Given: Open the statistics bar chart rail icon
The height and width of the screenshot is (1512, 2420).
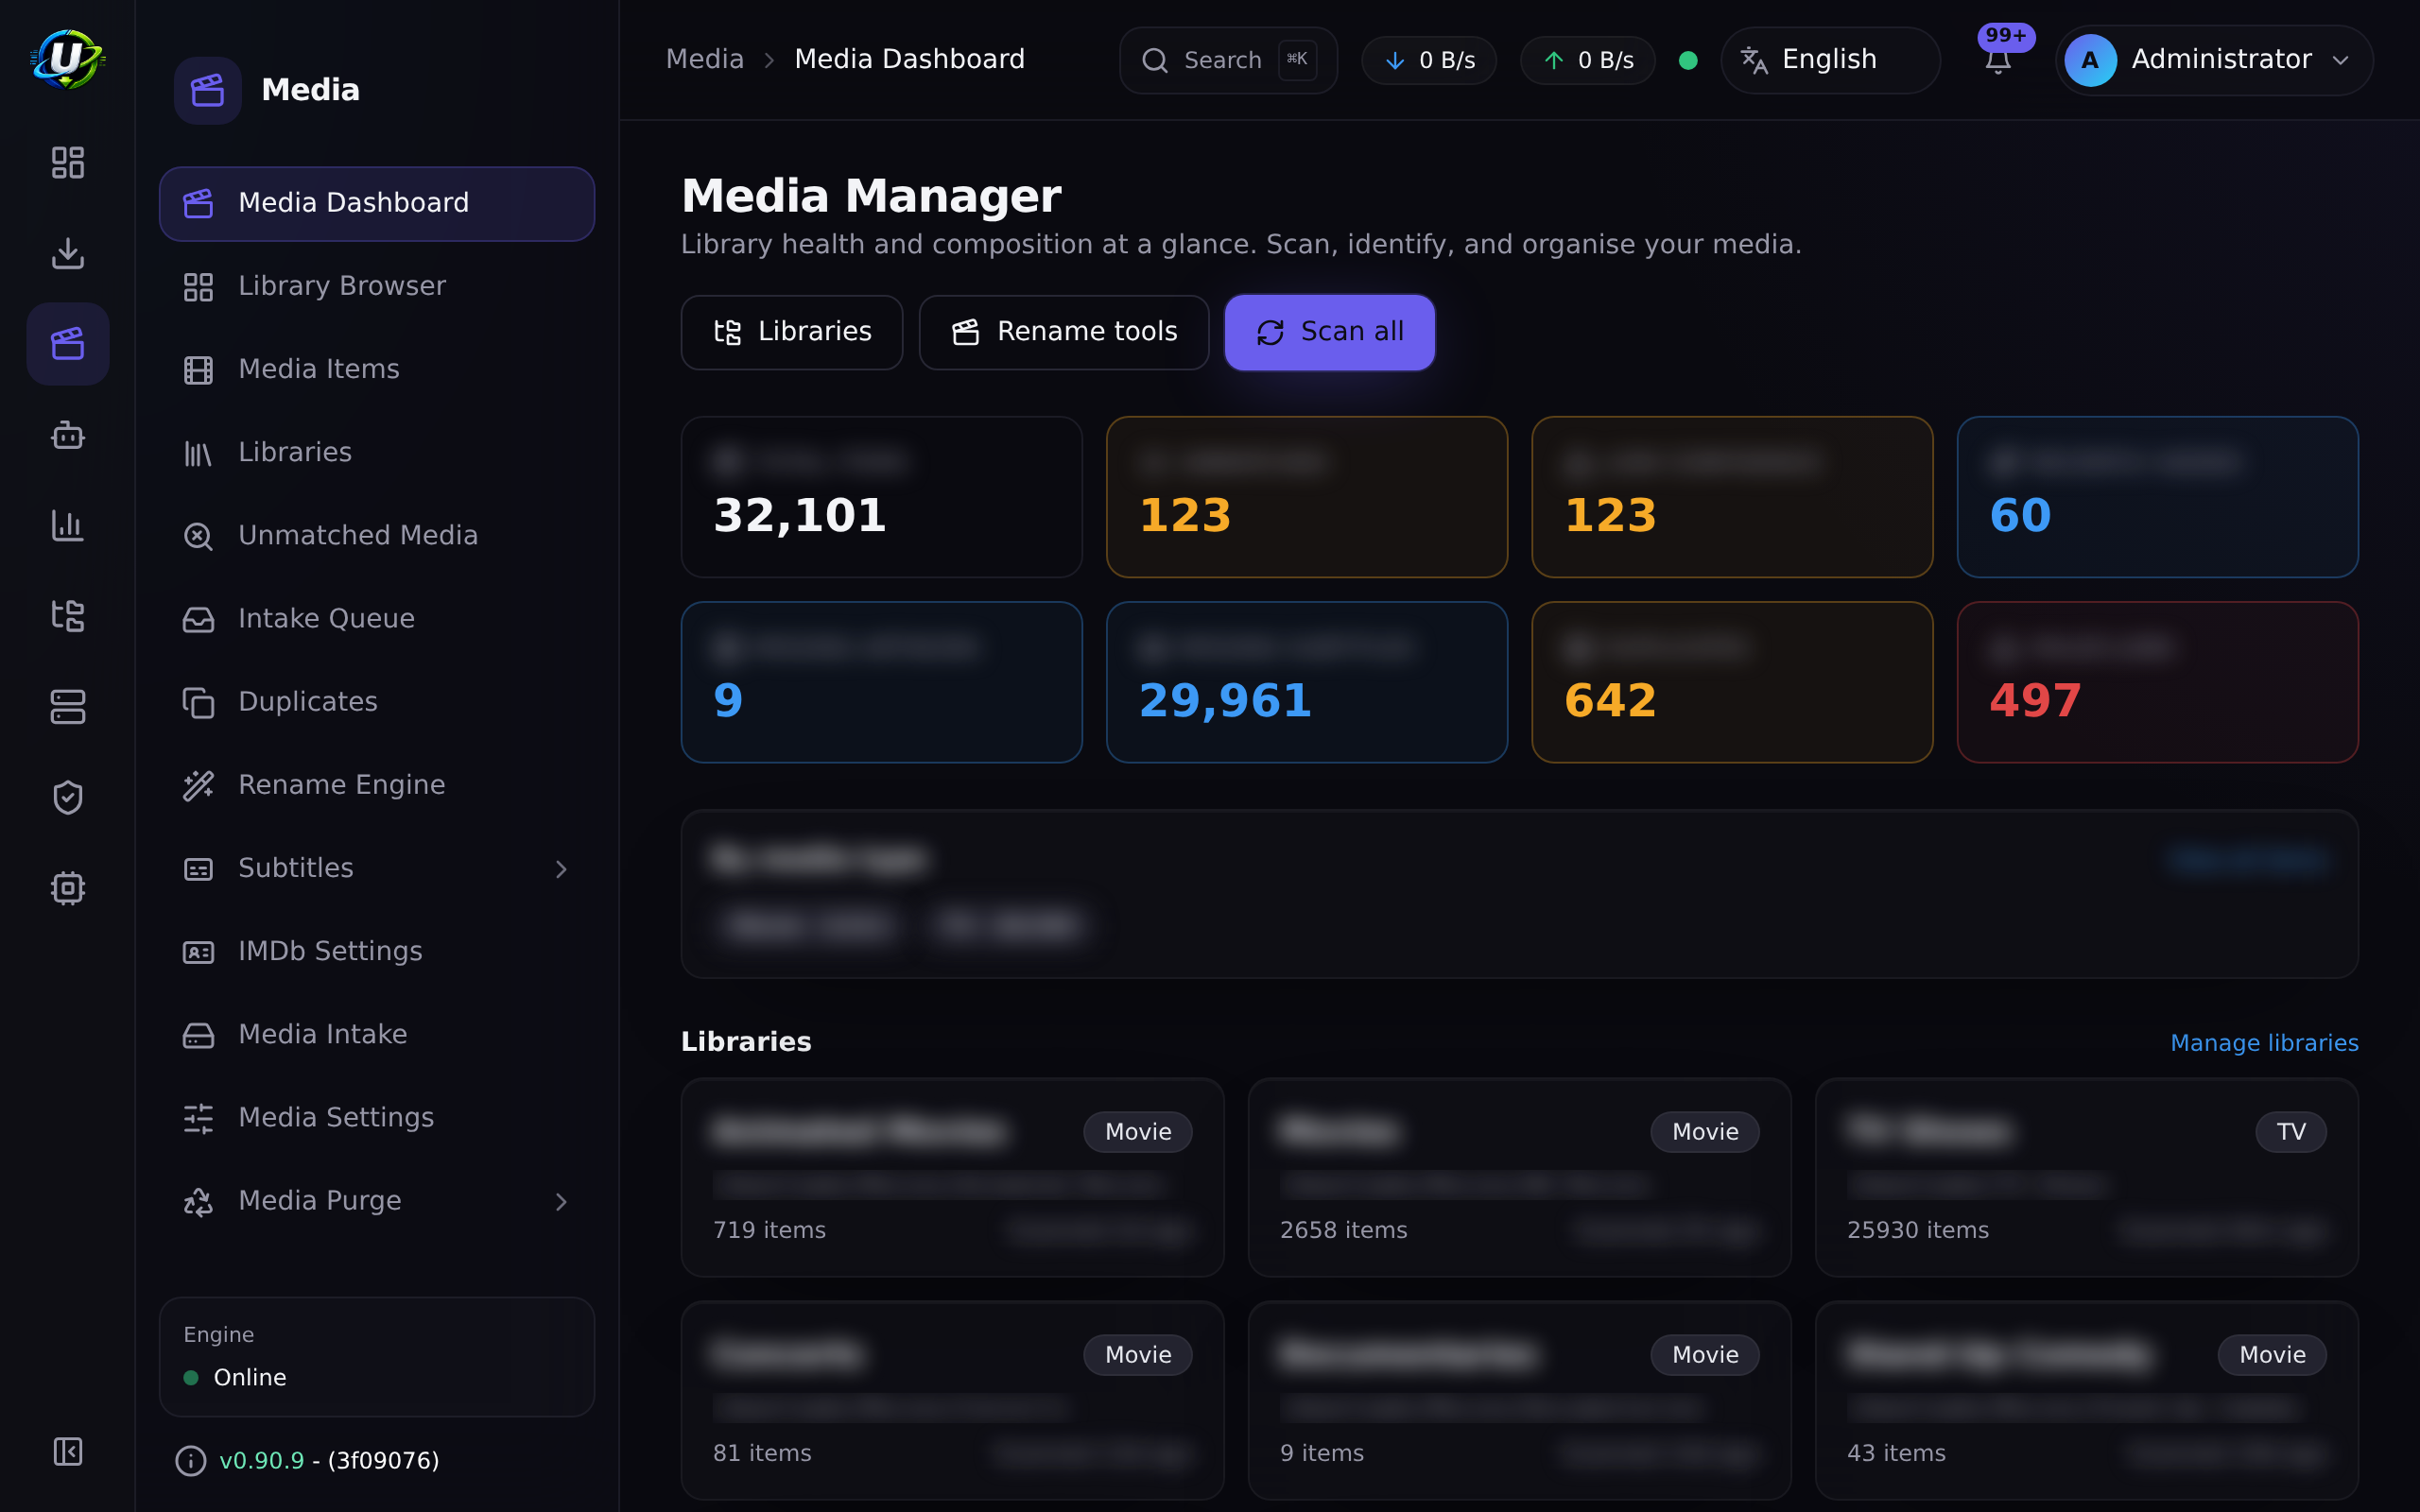Looking at the screenshot, I should point(67,525).
